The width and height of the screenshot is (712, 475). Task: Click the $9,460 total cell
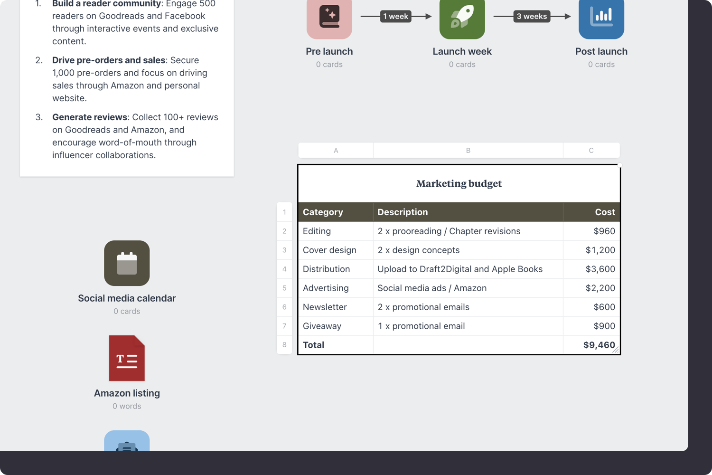coord(591,345)
